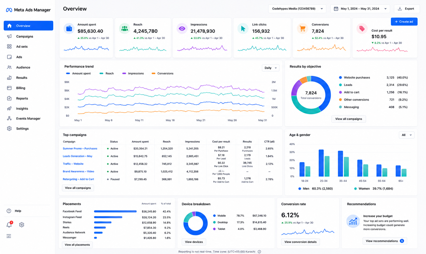Open Reports menu item

pyautogui.click(x=28, y=98)
